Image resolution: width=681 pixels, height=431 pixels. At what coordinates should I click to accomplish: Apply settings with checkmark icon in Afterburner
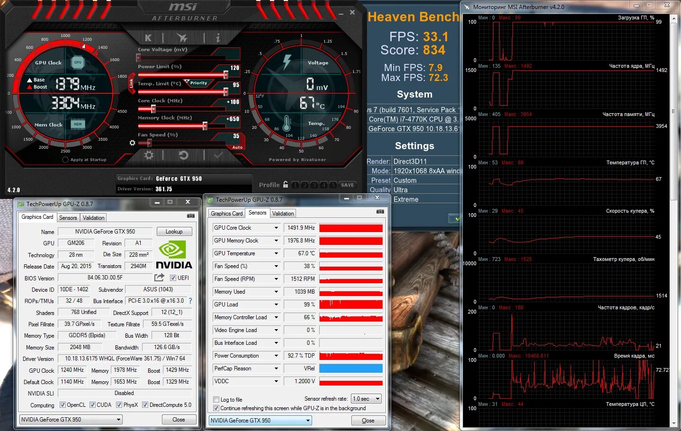[218, 155]
